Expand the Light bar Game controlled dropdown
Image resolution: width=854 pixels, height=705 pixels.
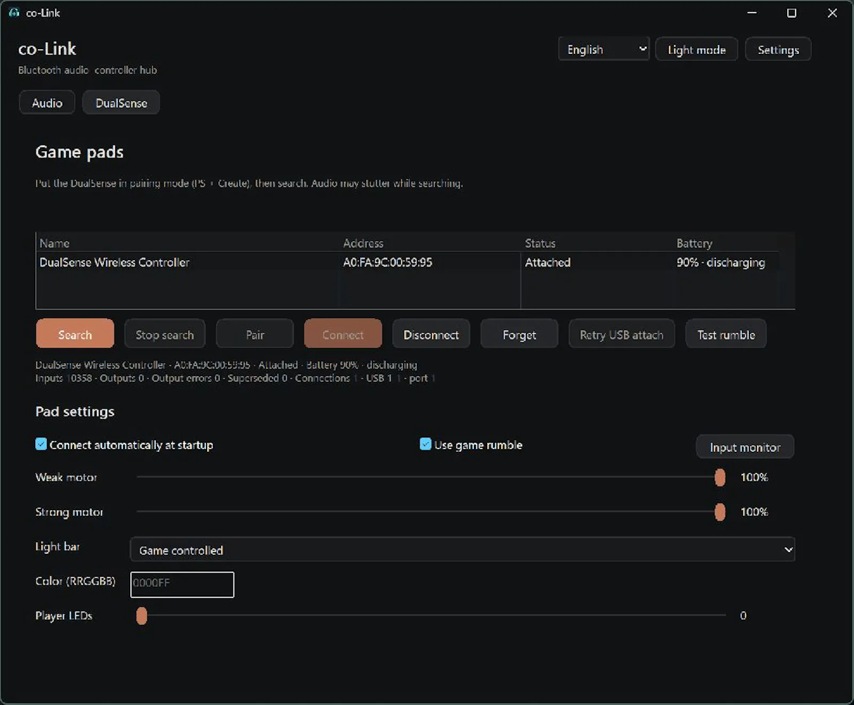pos(462,549)
